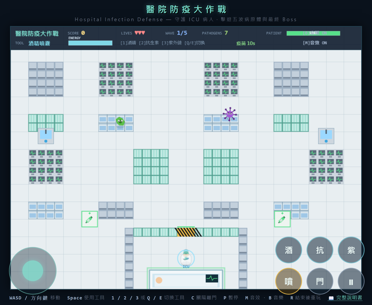Screen dimensions: 372x305
Task: Tap the 抗 antibiotic tool button
Action: click(x=320, y=250)
